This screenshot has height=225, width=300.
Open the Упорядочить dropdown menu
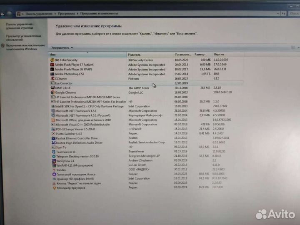[x=62, y=47]
